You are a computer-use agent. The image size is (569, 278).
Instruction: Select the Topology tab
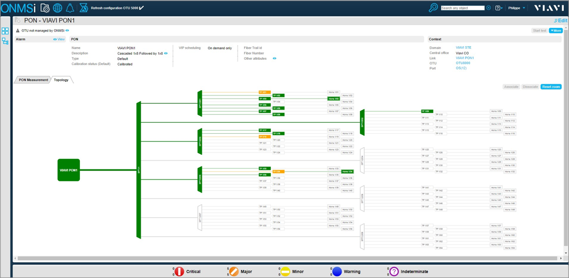(61, 80)
